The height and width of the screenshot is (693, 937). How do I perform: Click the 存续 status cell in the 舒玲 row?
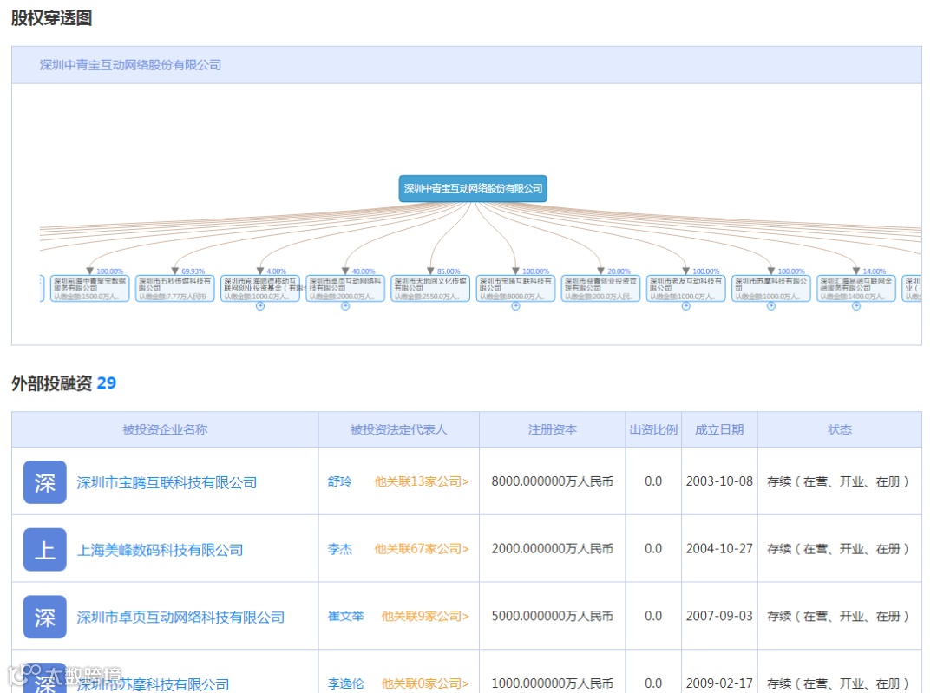pyautogui.click(x=838, y=481)
